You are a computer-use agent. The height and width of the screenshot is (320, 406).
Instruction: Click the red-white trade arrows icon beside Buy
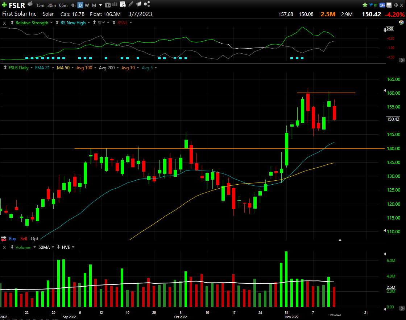[x=4, y=239]
